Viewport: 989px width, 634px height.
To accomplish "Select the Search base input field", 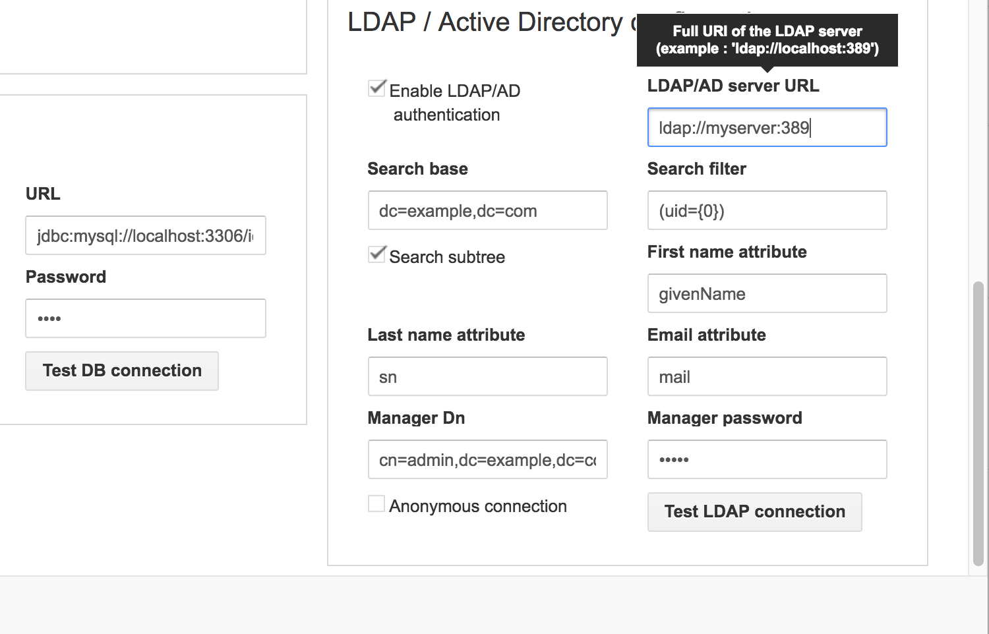I will pyautogui.click(x=487, y=210).
